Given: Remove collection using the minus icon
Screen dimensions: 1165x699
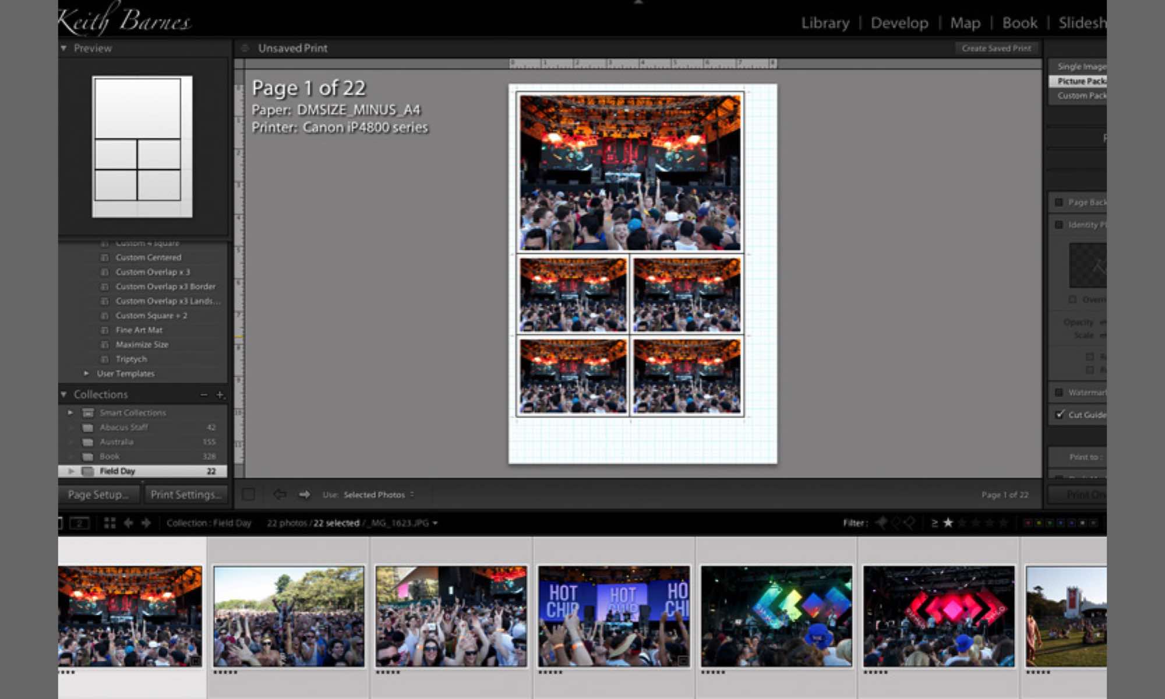Looking at the screenshot, I should (x=204, y=395).
